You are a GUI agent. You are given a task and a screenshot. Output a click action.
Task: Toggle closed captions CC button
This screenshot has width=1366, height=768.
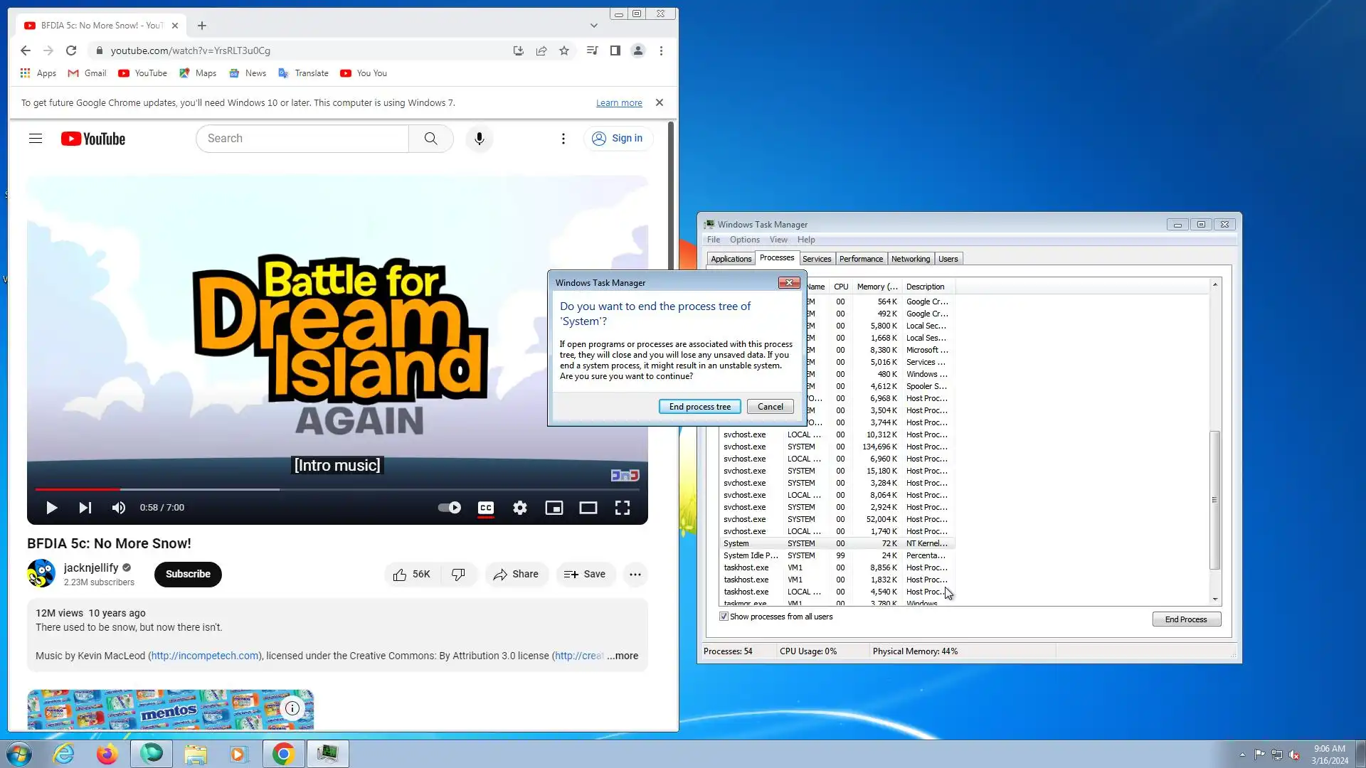click(486, 508)
